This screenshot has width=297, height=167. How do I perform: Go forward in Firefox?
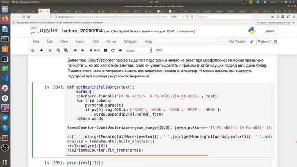pyautogui.click(x=19, y=17)
